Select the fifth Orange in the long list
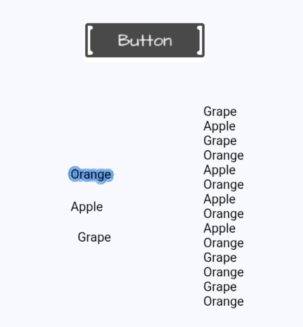 tap(224, 272)
